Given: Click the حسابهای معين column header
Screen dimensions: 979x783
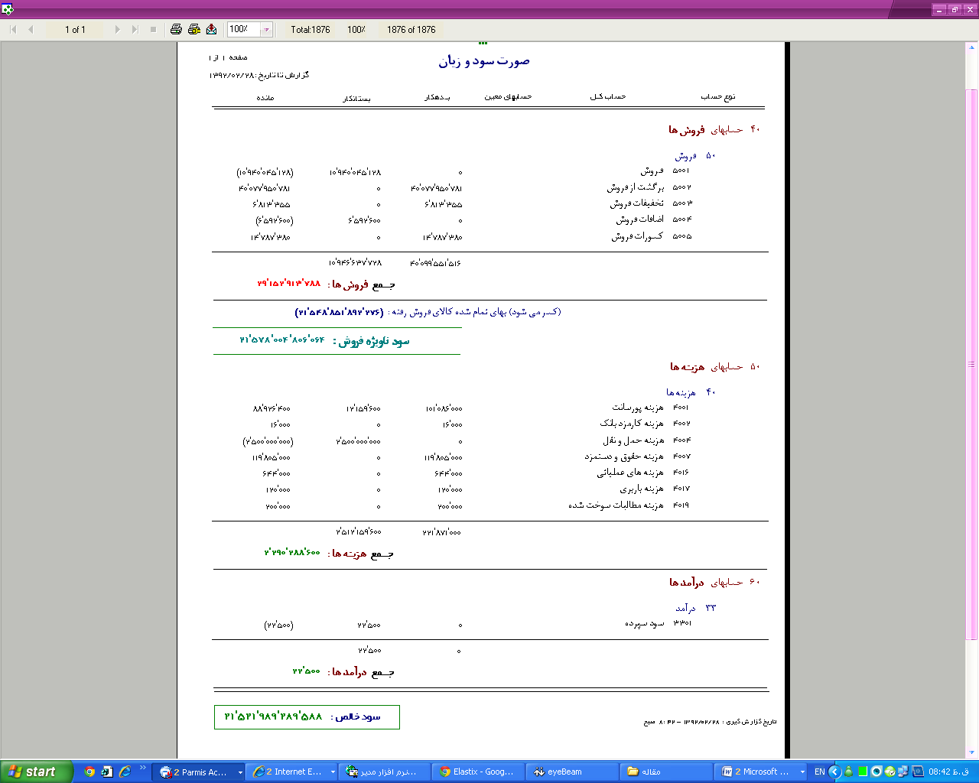Looking at the screenshot, I should click(x=508, y=96).
